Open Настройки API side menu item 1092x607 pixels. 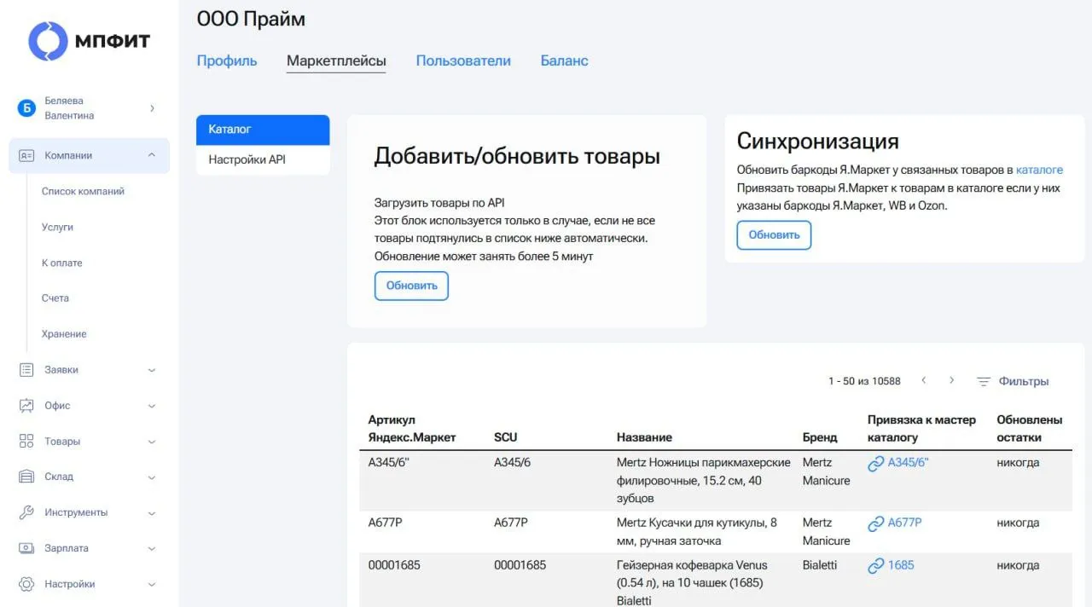(263, 159)
